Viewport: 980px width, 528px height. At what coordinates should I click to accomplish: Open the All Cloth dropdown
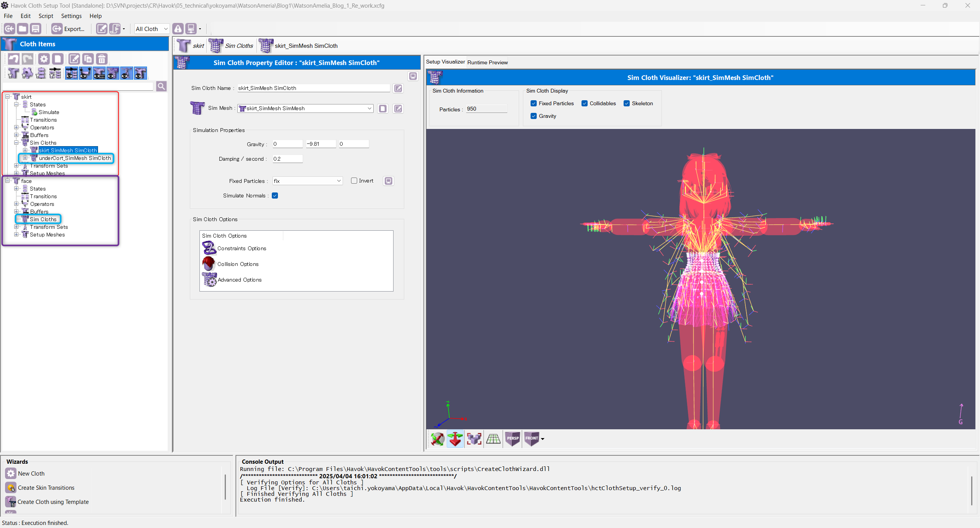click(x=152, y=29)
